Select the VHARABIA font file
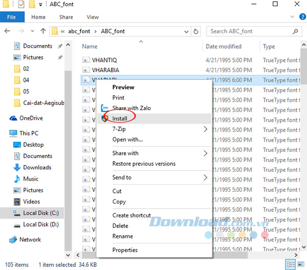 pyautogui.click(x=105, y=70)
